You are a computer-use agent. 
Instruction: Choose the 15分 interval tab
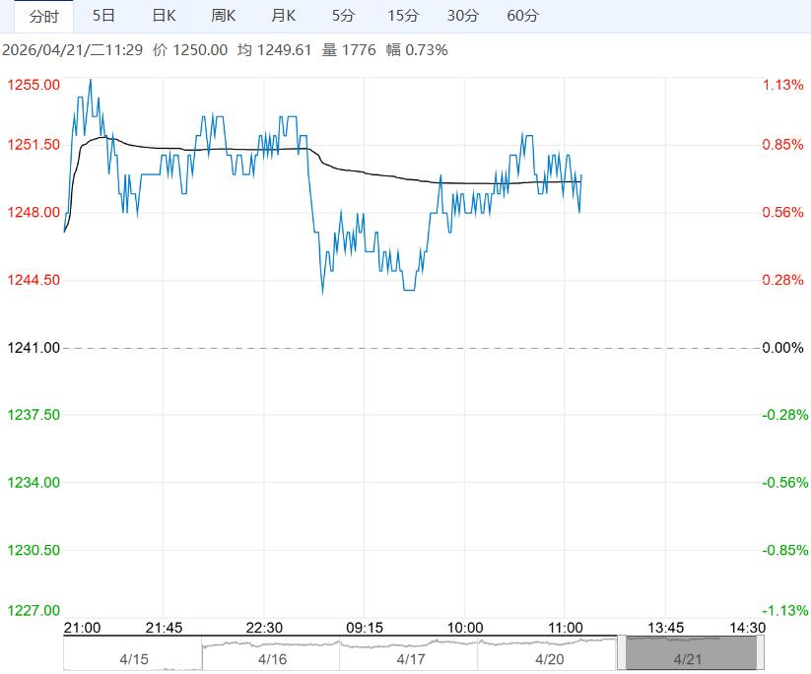pos(402,16)
